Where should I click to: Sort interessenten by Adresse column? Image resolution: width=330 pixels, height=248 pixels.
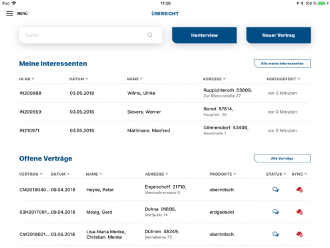click(x=214, y=79)
